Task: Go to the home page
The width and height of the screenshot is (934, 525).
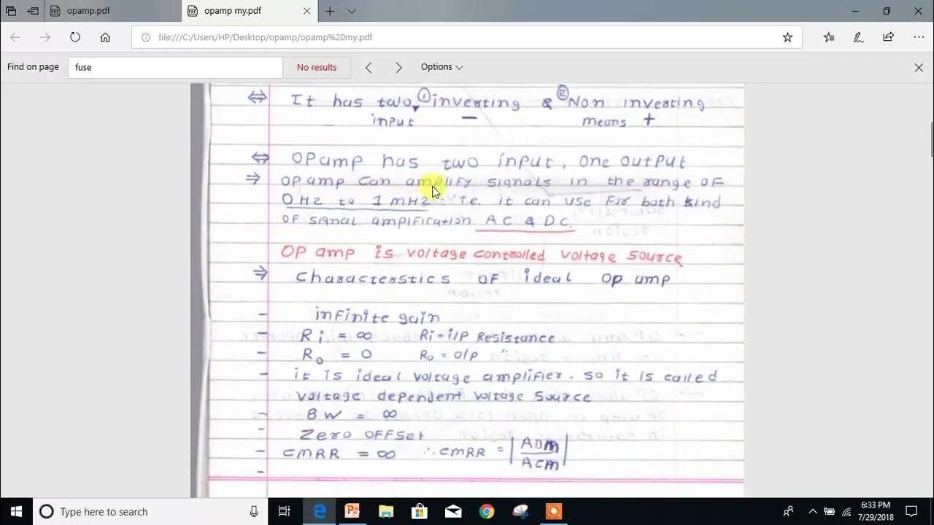Action: [x=105, y=37]
